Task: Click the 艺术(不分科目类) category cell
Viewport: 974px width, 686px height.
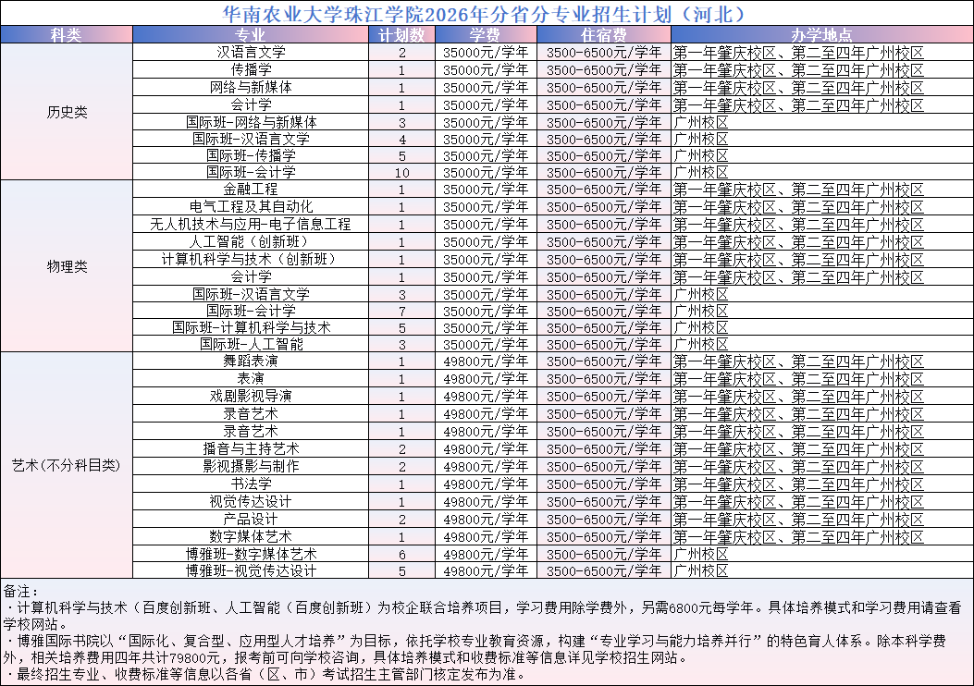Action: point(67,465)
